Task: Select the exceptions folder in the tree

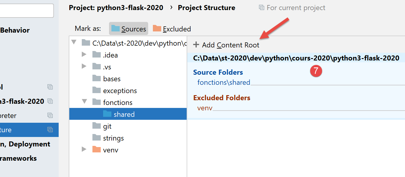Action: pyautogui.click(x=120, y=90)
